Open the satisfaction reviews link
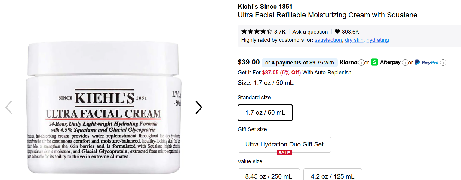461x180 pixels. [x=328, y=40]
